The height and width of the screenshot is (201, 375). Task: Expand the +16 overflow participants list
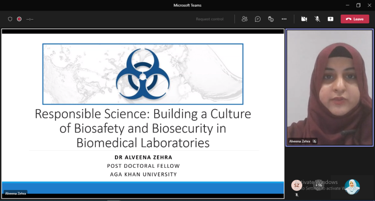coord(318,185)
